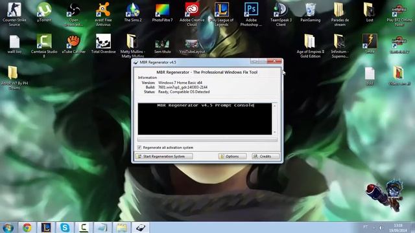Switch to League of Legends in taskbar
Image resolution: width=415 pixels, height=233 pixels.
46,227
